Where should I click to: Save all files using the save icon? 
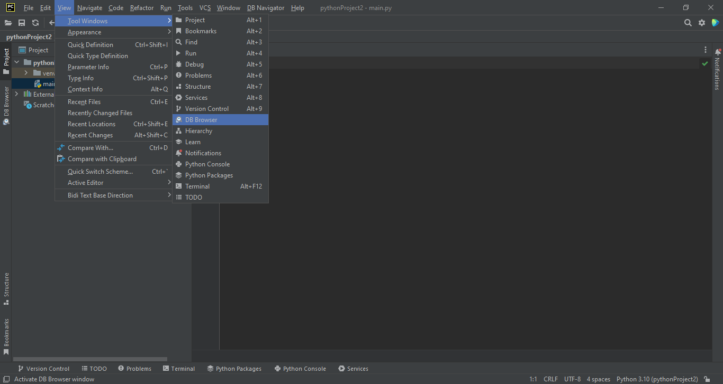22,23
